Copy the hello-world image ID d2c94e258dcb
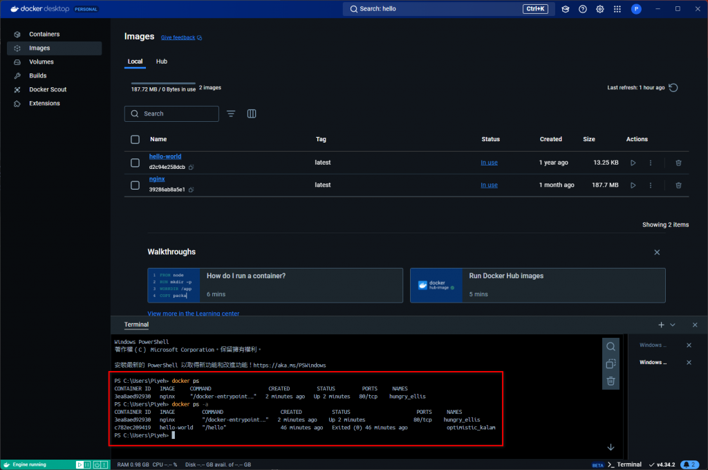The height and width of the screenshot is (470, 708). coord(191,168)
